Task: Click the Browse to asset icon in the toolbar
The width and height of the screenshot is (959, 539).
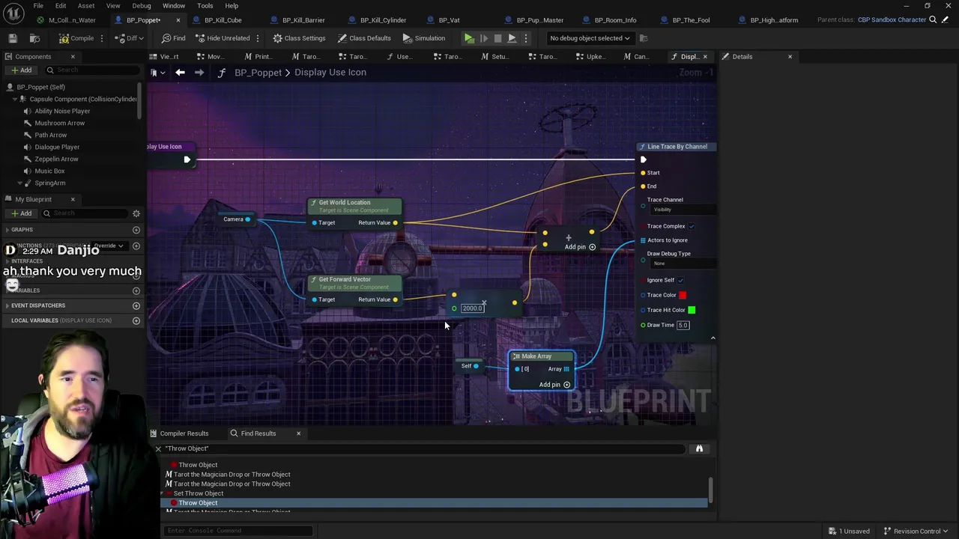Action: coord(34,38)
